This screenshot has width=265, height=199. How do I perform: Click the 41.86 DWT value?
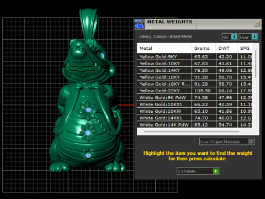click(225, 111)
